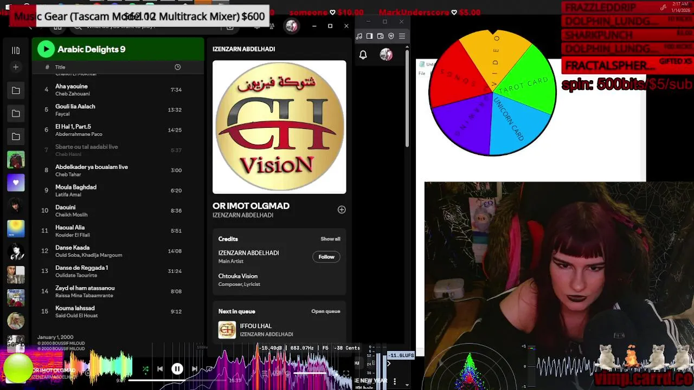Open artist Cheb Zahouani
The height and width of the screenshot is (390, 694).
[x=73, y=94]
